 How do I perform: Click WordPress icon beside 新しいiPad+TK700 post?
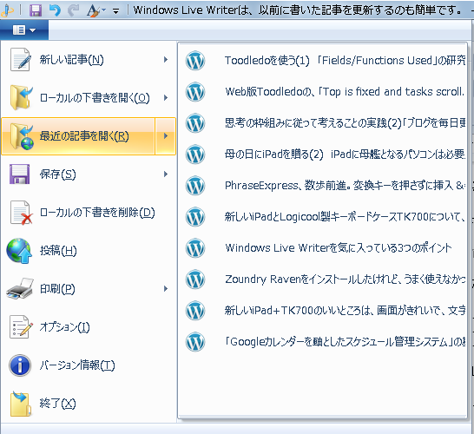195,311
